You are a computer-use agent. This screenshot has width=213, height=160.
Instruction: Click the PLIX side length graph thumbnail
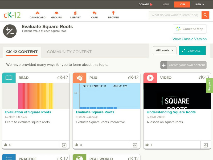106,96
